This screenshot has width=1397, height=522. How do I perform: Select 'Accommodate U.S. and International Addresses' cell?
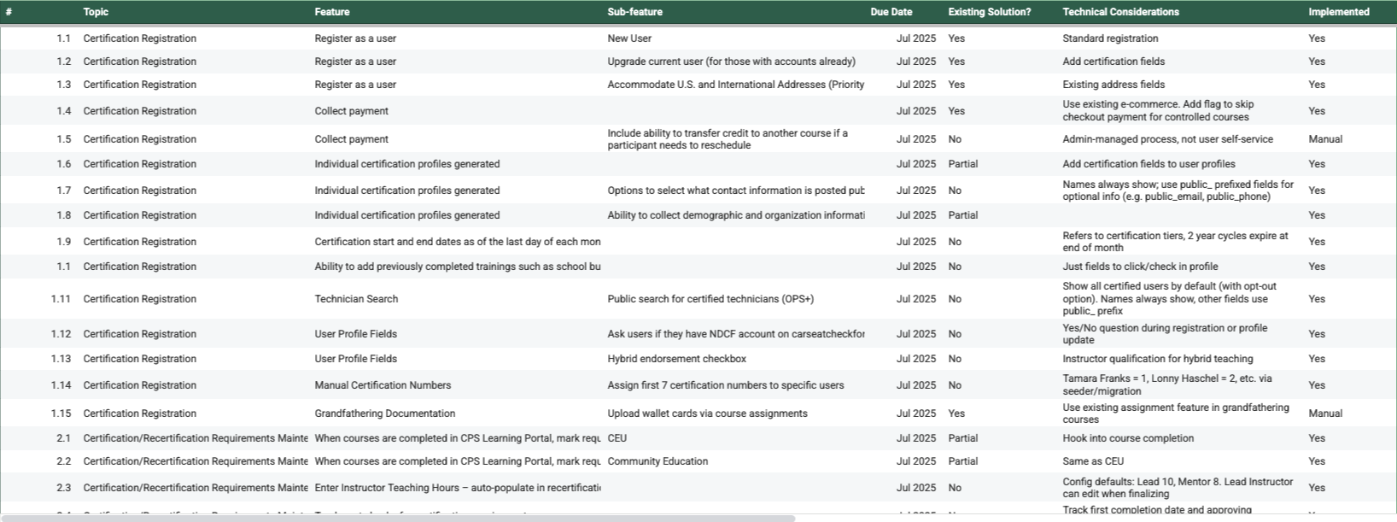(735, 85)
